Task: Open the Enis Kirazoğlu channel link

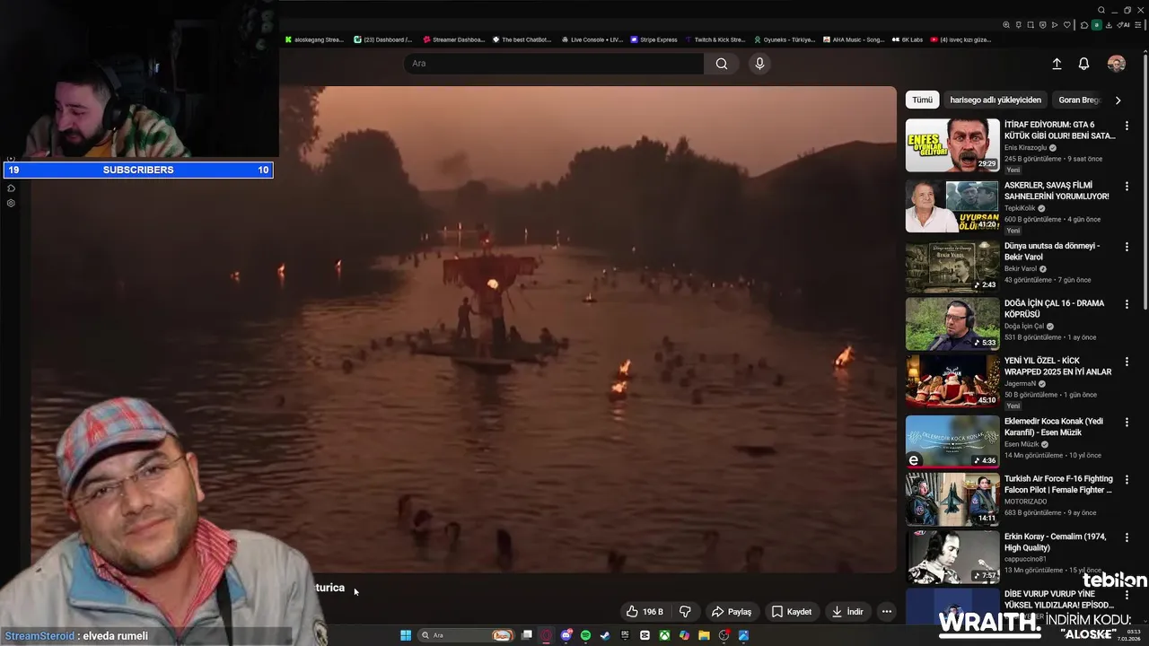Action: click(x=1025, y=148)
